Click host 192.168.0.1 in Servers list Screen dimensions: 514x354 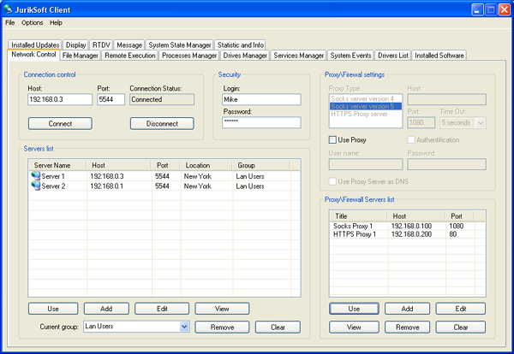click(x=106, y=186)
